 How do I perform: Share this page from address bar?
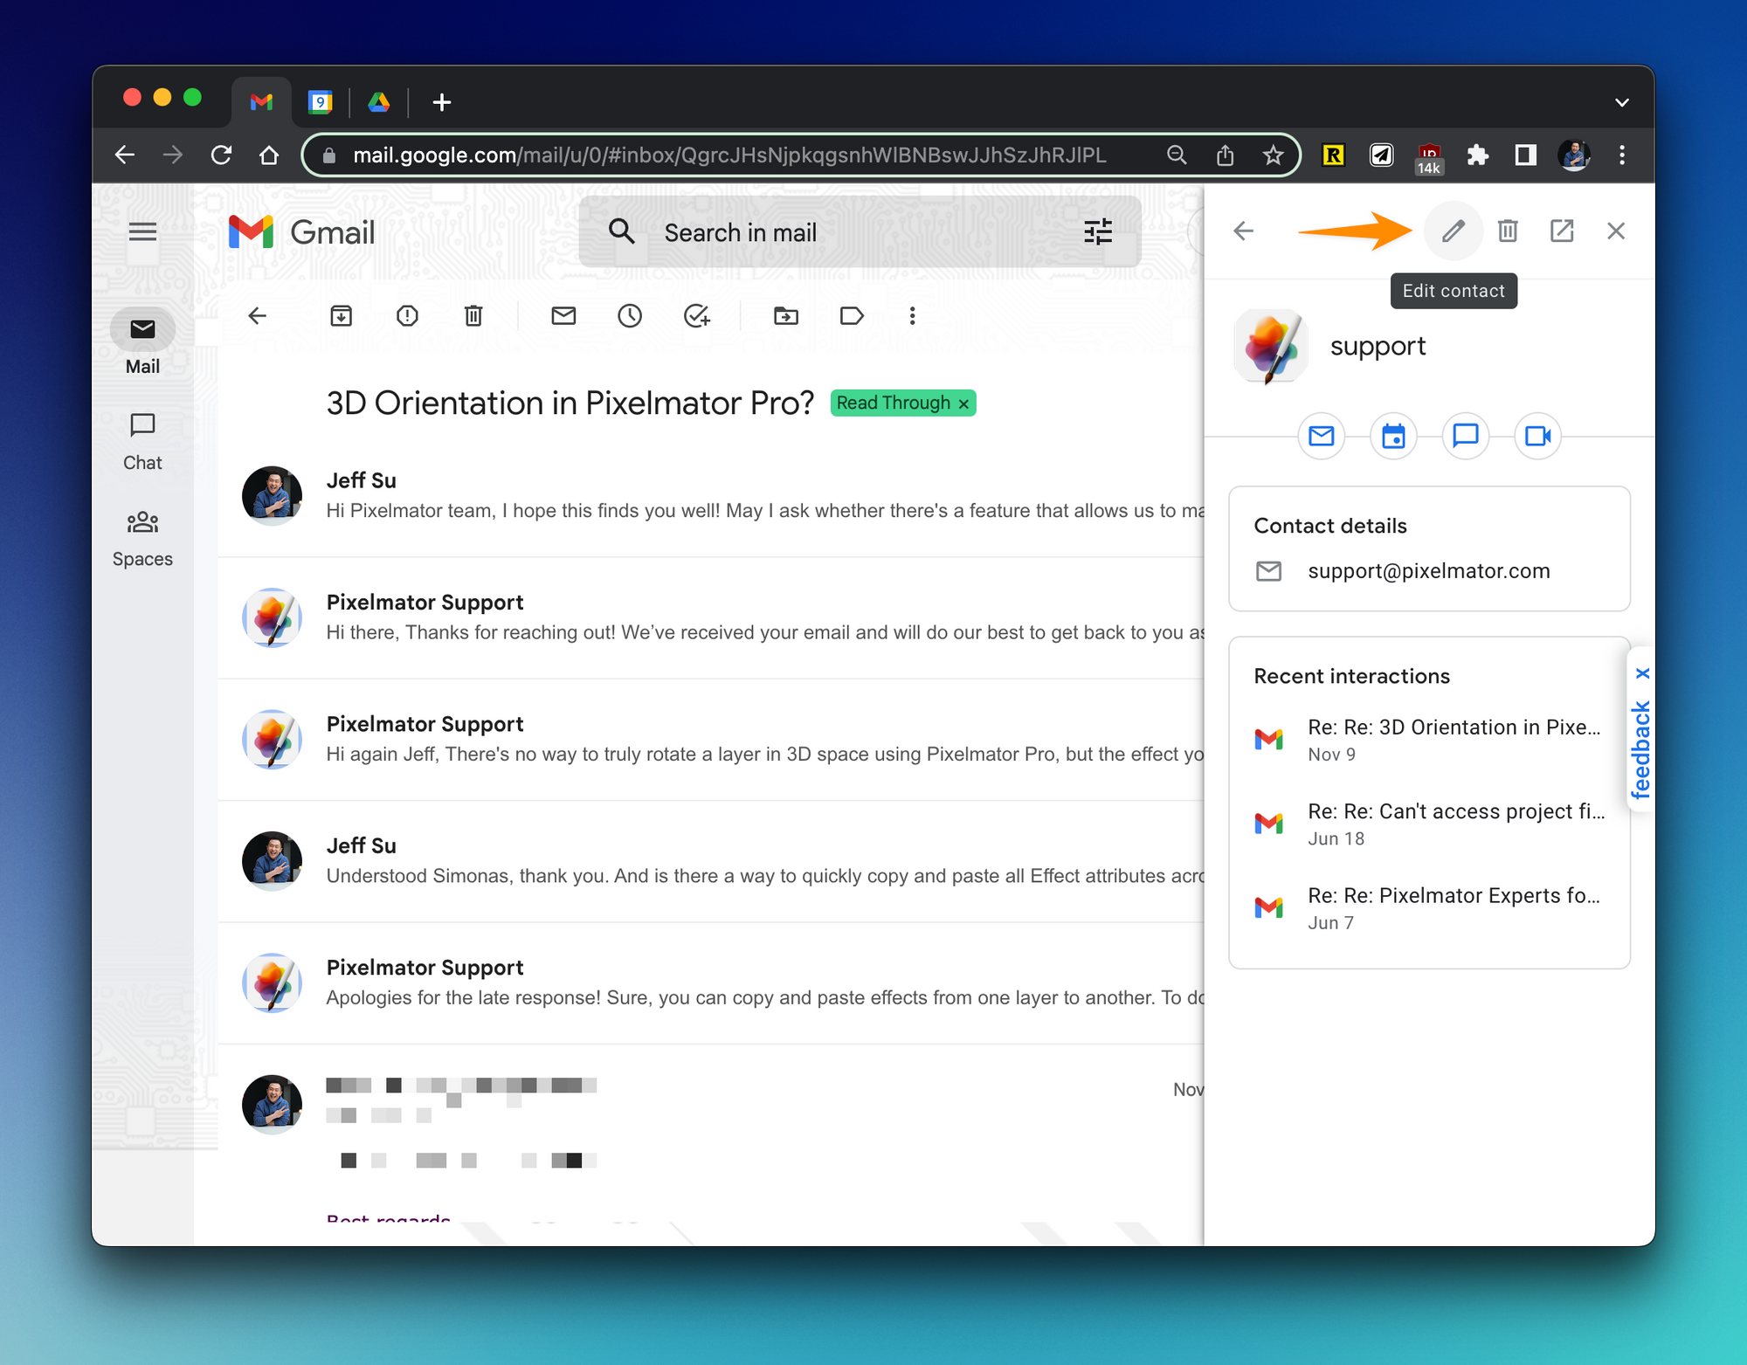point(1225,155)
